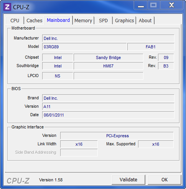The width and height of the screenshot is (186, 189).
Task: Click the PCI-Express version value
Action: pyautogui.click(x=117, y=136)
